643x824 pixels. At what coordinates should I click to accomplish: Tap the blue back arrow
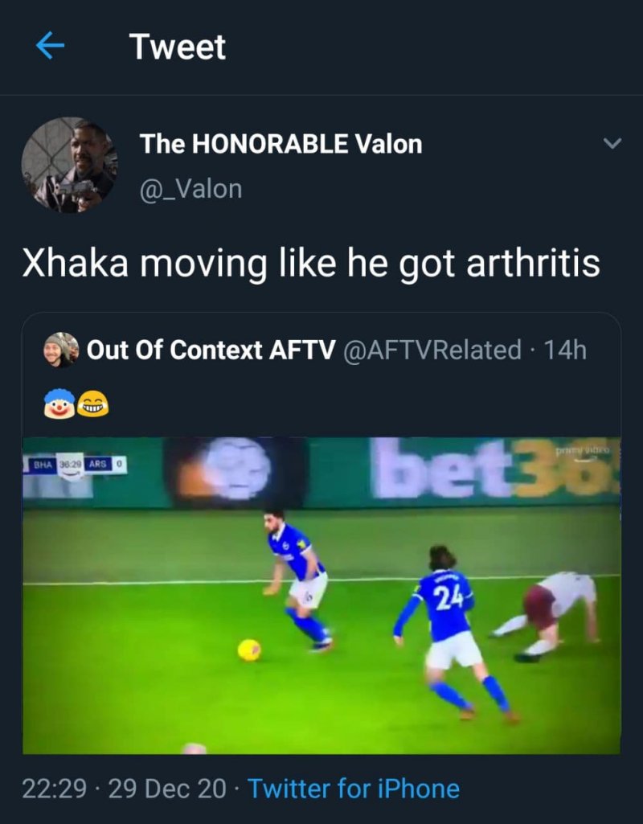click(50, 46)
